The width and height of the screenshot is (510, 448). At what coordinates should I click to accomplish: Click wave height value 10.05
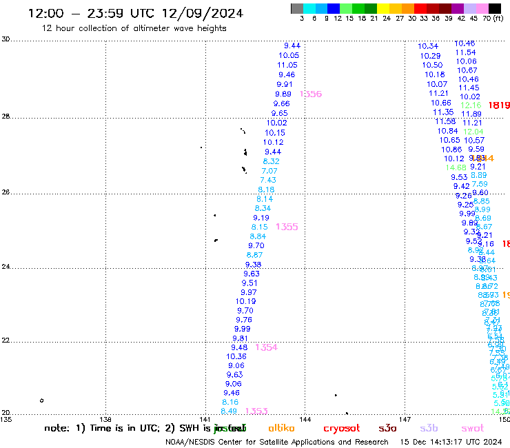tap(289, 55)
